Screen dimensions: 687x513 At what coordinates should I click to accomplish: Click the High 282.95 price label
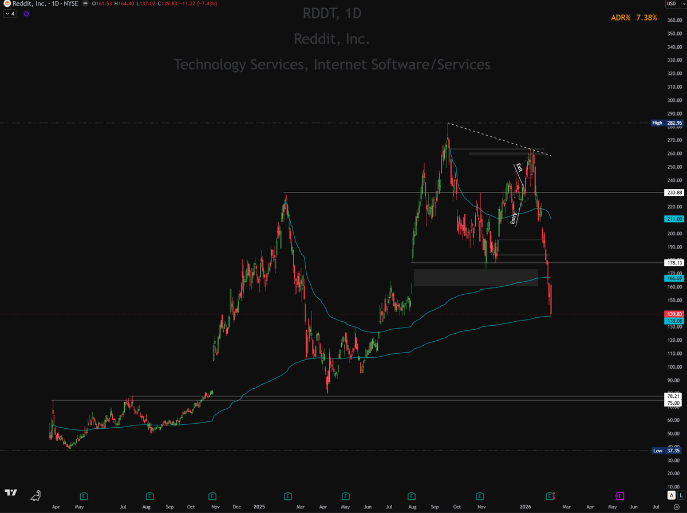click(668, 123)
